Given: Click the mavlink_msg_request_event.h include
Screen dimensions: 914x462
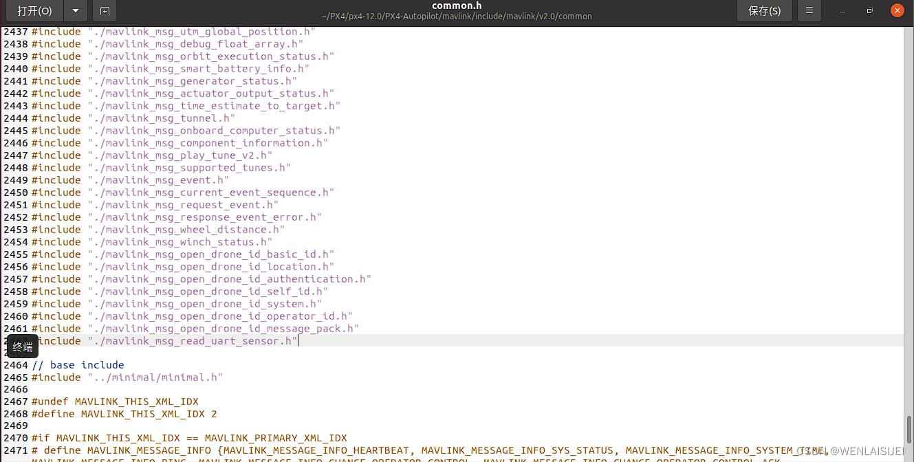Looking at the screenshot, I should pos(155,205).
